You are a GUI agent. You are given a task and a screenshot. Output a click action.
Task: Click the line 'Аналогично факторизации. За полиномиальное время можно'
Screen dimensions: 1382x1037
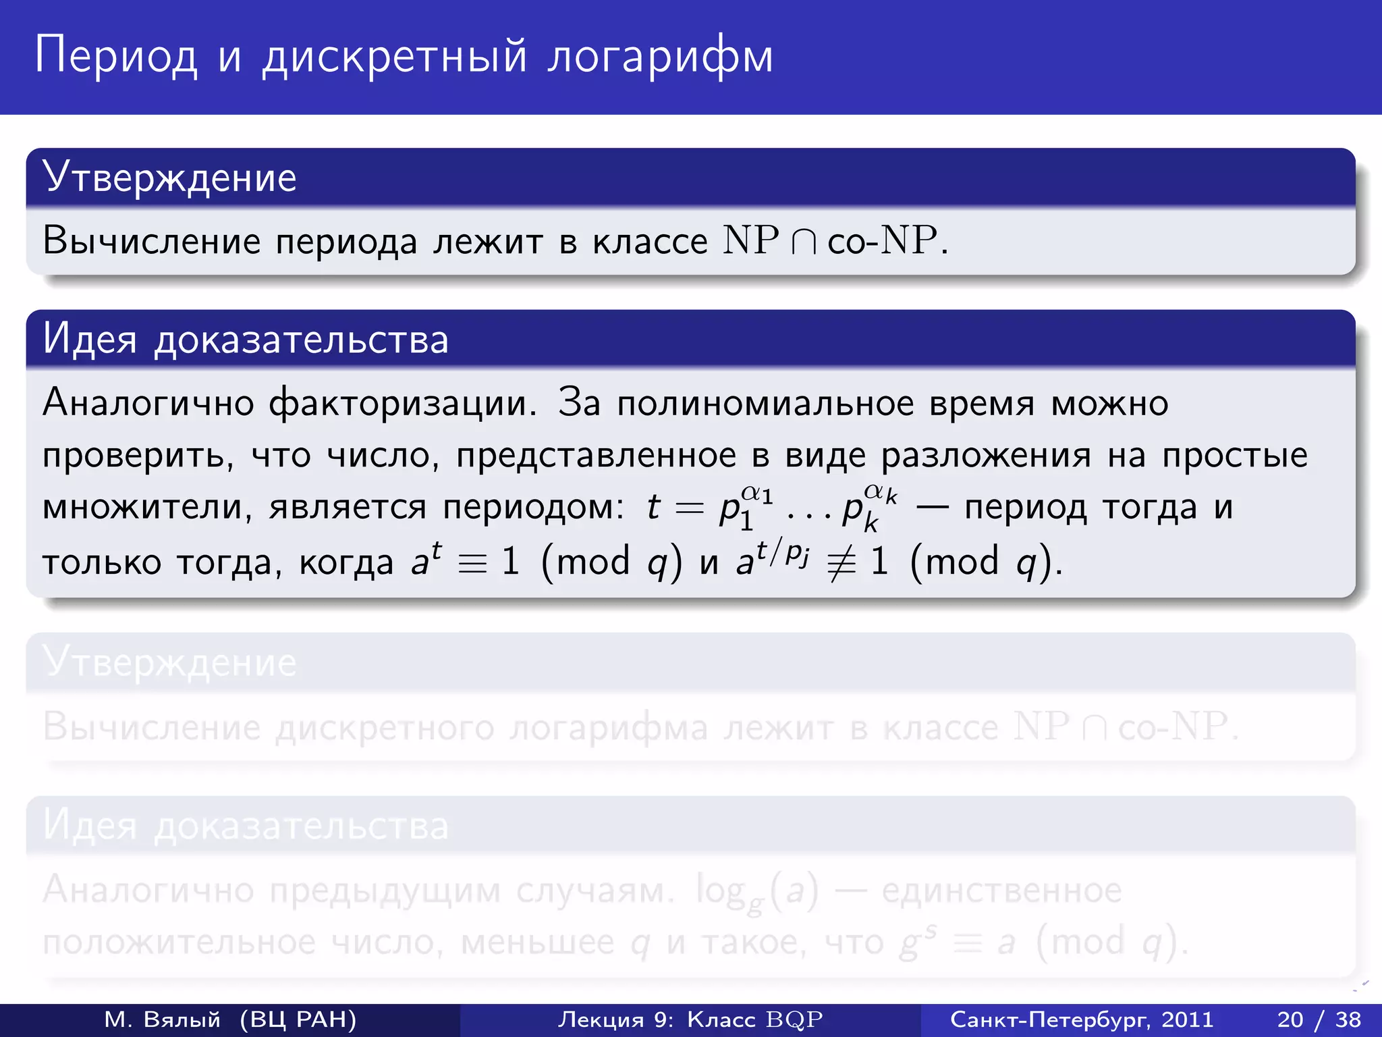[x=605, y=403]
